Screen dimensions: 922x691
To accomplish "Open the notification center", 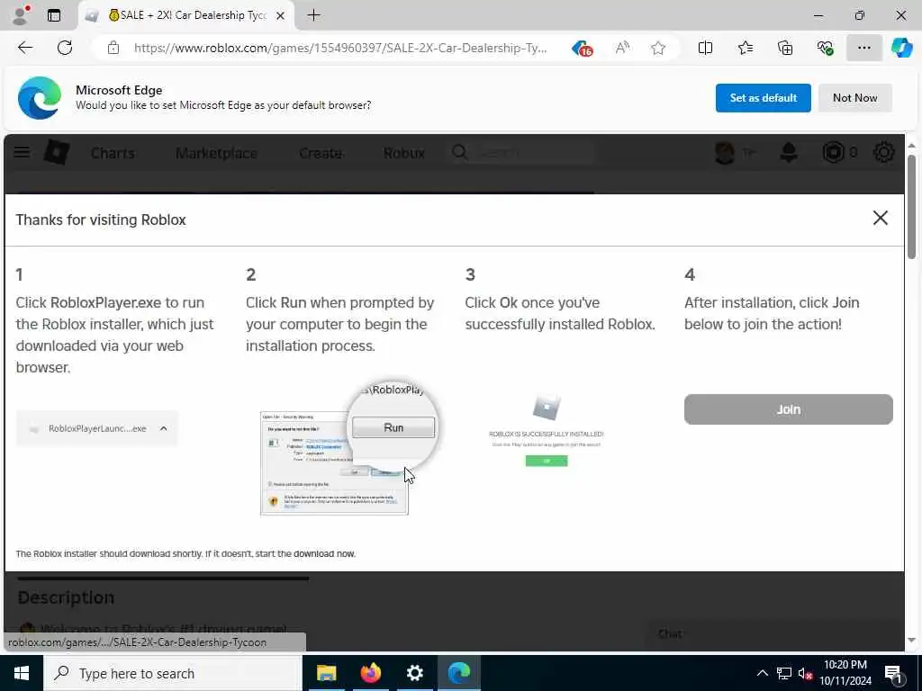I will pyautogui.click(x=894, y=674).
